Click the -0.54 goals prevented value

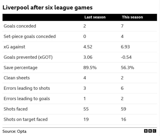click(127, 57)
